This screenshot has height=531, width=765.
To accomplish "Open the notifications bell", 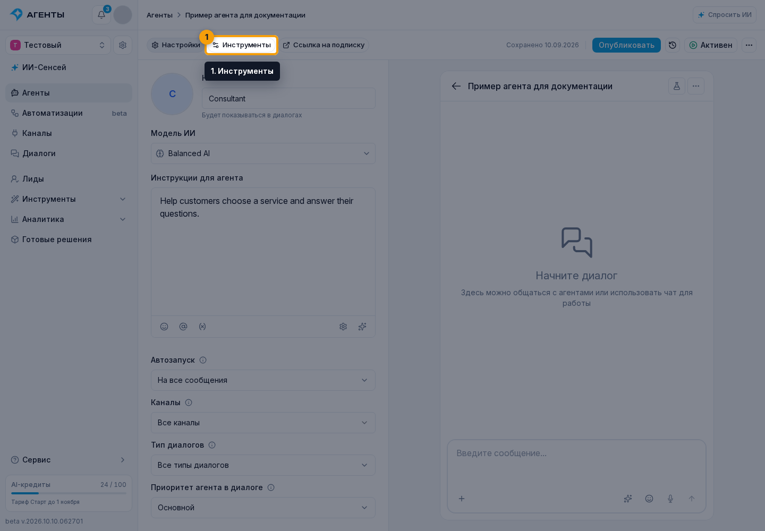I will (101, 15).
